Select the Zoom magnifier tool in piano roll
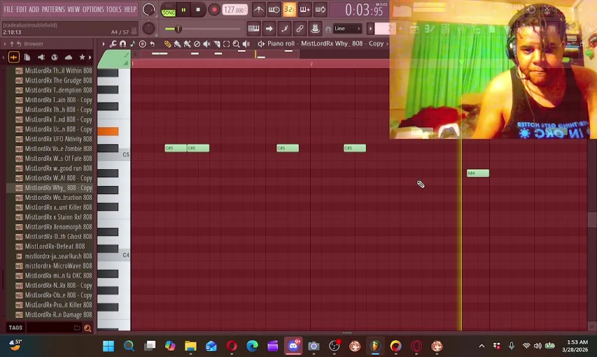The image size is (597, 357). coord(237,44)
